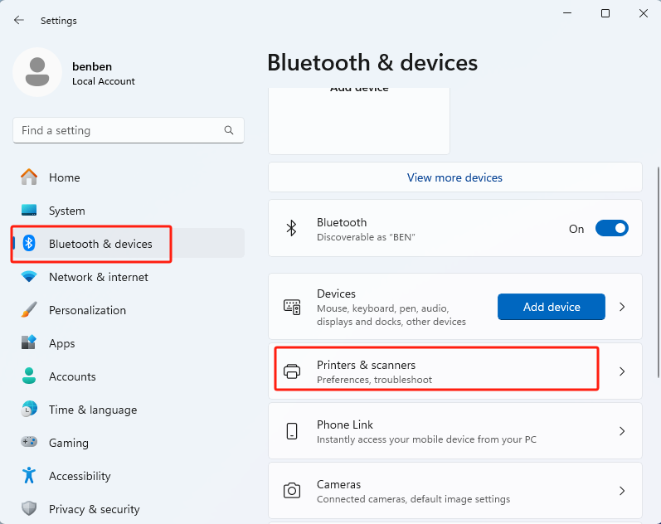Screen dimensions: 661x524
Task: Minimize the Settings window
Action: pyautogui.click(x=567, y=13)
